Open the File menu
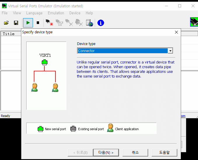The image size is (198, 160). (5, 13)
